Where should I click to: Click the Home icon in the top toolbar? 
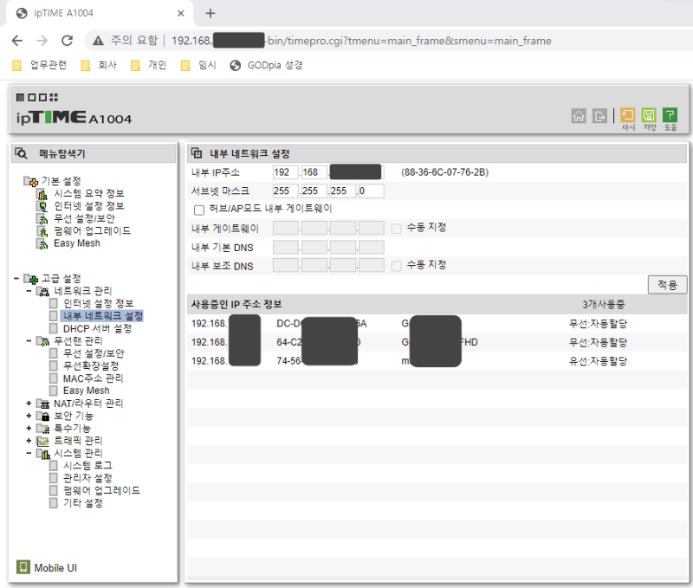(579, 115)
